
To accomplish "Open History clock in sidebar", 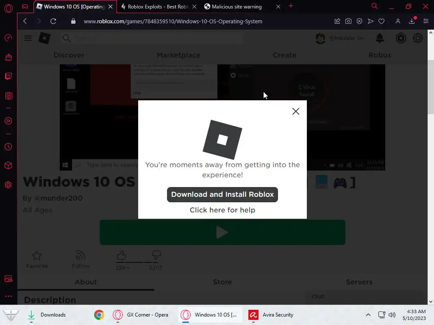I will 8,146.
